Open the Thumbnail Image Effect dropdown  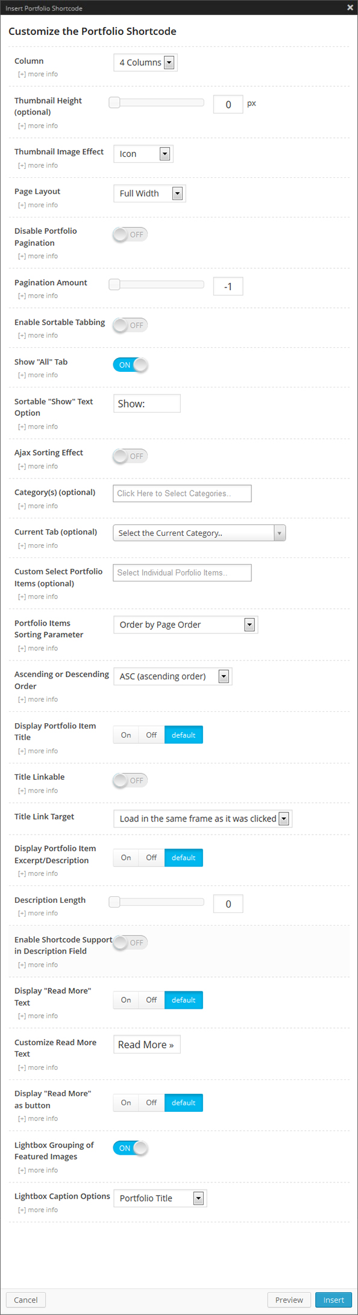142,154
